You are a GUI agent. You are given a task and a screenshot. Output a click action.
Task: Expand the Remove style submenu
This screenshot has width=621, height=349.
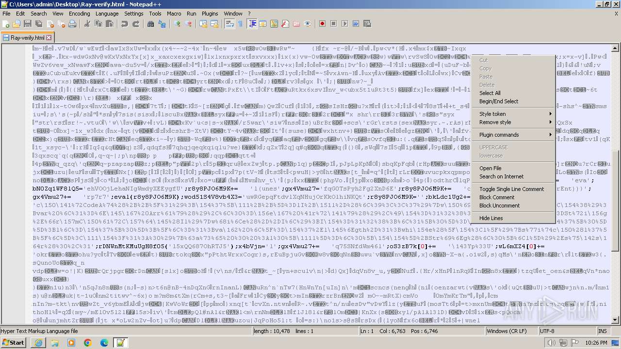pos(513,122)
